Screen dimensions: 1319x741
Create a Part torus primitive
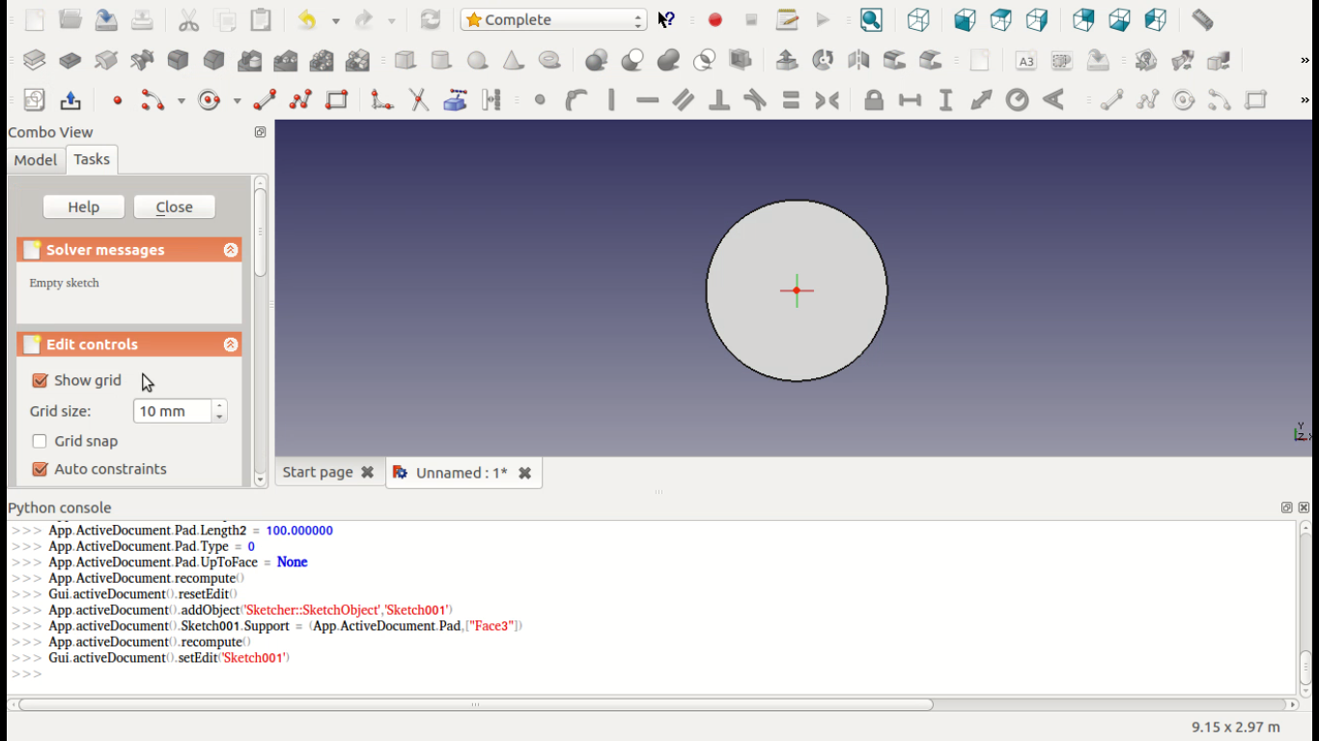pyautogui.click(x=549, y=60)
